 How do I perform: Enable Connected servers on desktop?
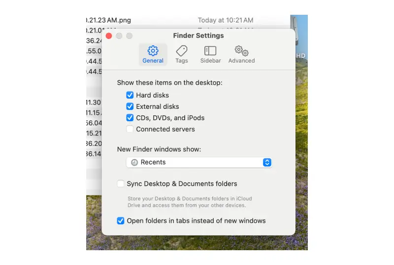pos(130,129)
